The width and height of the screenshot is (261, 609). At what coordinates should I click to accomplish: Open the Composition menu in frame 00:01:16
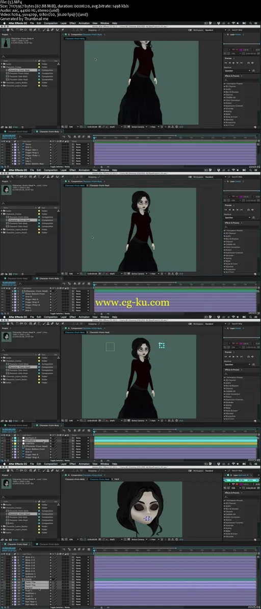point(51,23)
